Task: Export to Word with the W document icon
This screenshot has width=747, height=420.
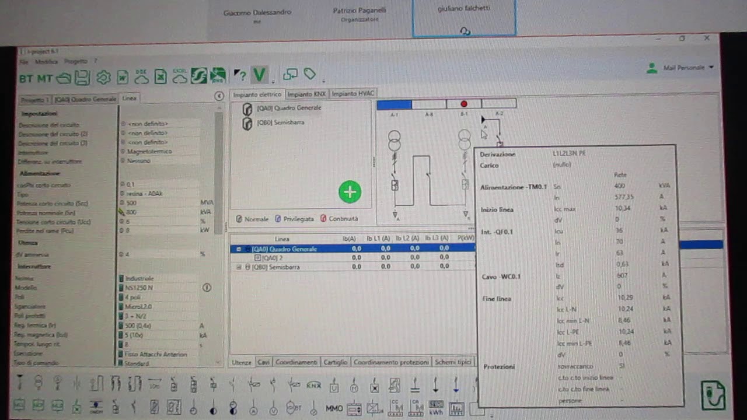Action: pyautogui.click(x=122, y=77)
